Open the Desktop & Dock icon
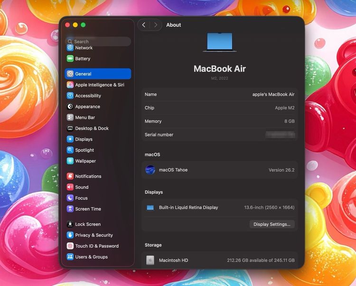 (x=70, y=128)
